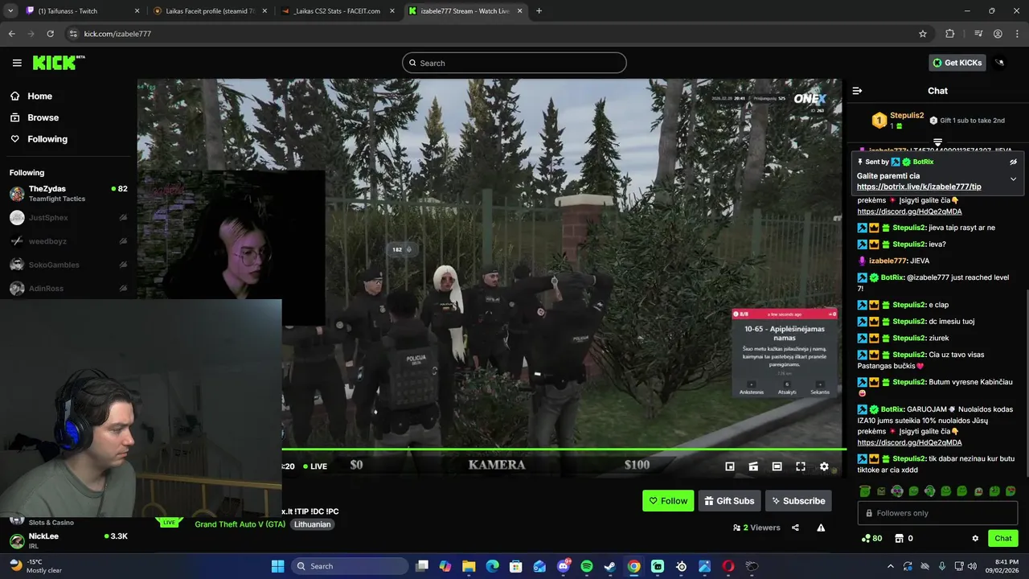Open browser extensions puzzle icon
This screenshot has width=1029, height=579.
point(950,34)
